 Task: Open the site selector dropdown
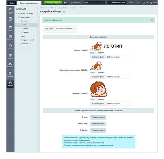pyautogui.click(x=65, y=28)
